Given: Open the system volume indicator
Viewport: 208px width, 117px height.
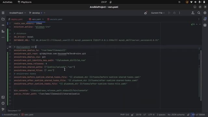Looking at the screenshot, I should pyautogui.click(x=195, y=2).
